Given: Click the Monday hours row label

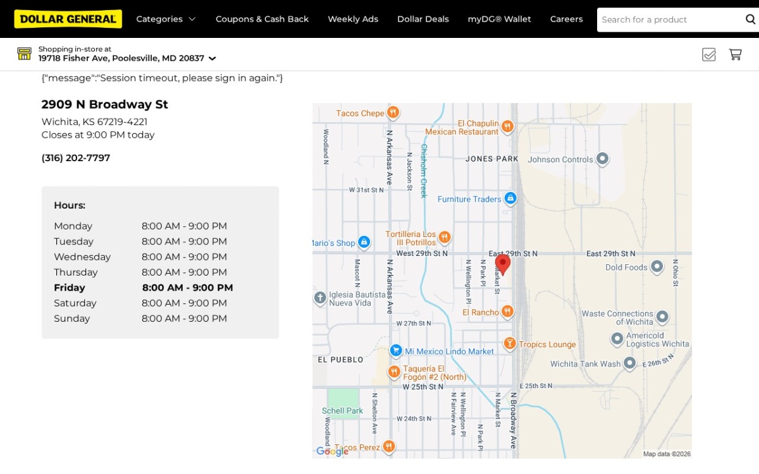Looking at the screenshot, I should pyautogui.click(x=73, y=226).
